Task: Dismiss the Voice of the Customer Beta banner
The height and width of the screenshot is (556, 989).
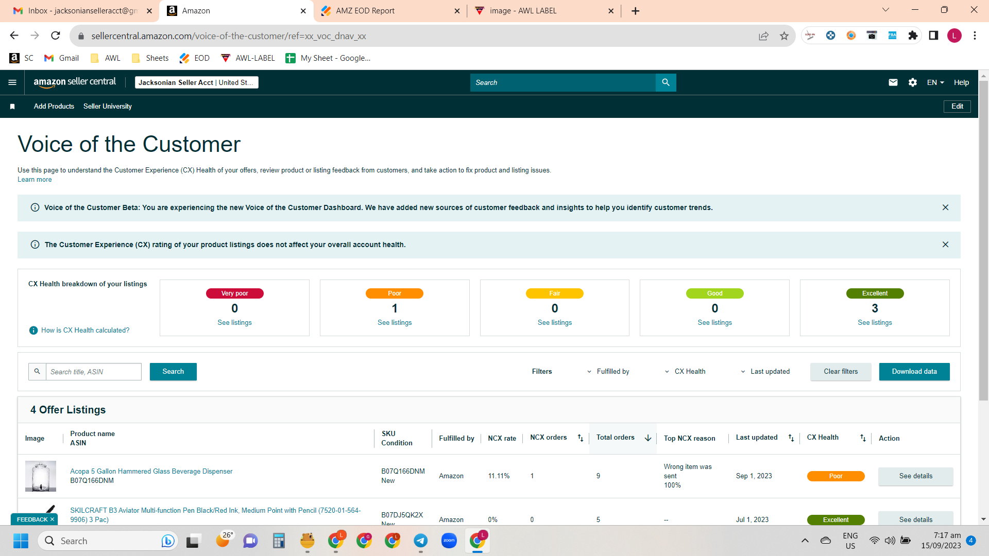Action: click(x=945, y=207)
